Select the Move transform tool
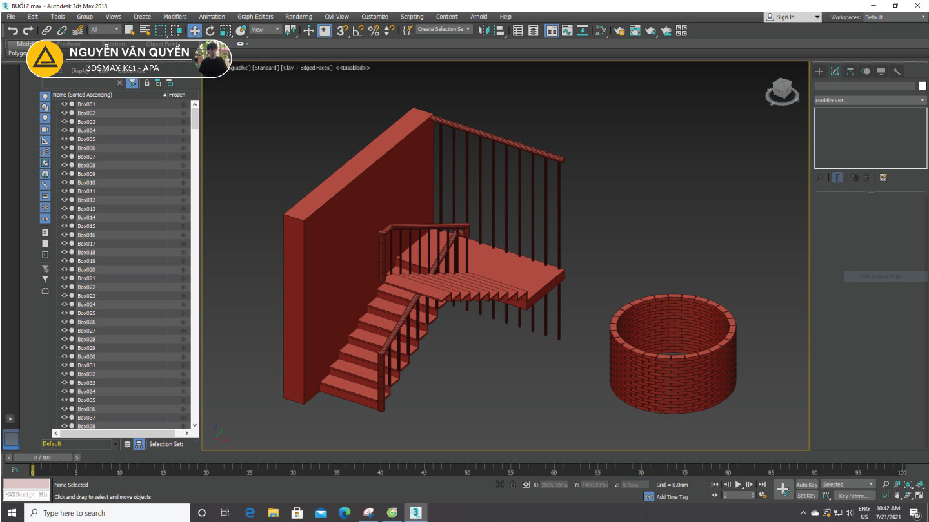Screen dimensions: 929x522 [x=194, y=30]
